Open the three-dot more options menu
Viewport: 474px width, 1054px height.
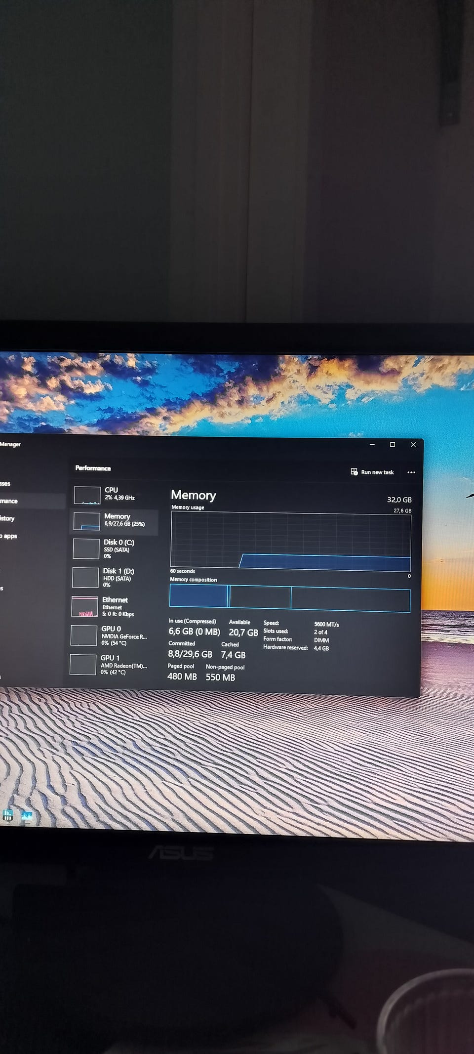tap(411, 472)
